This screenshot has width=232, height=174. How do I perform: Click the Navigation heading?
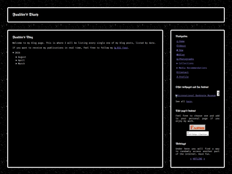pyautogui.click(x=181, y=37)
